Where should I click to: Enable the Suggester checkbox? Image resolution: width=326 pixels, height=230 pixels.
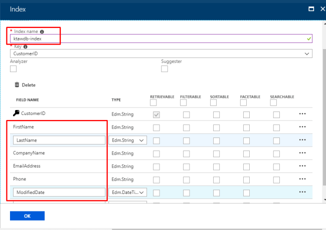[165, 69]
